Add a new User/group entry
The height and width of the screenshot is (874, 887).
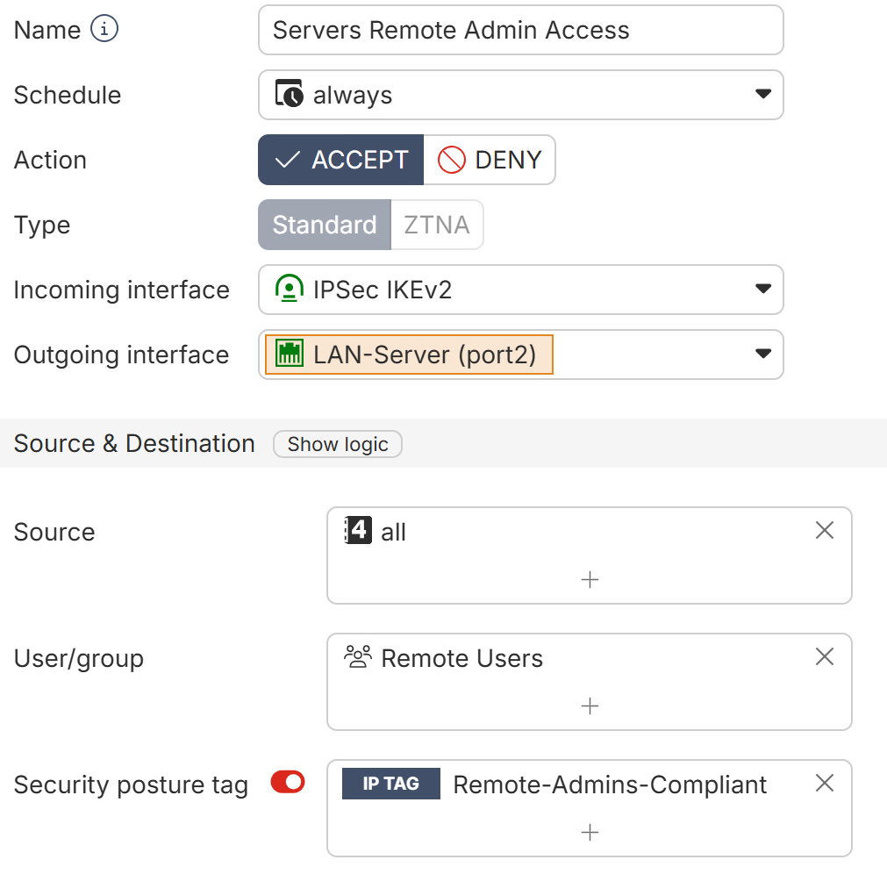click(590, 706)
